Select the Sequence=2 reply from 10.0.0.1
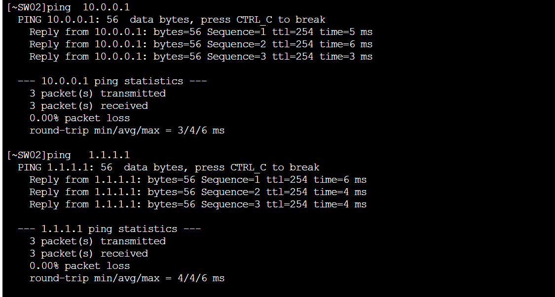Viewport: 555px width, 297px height. pos(201,44)
